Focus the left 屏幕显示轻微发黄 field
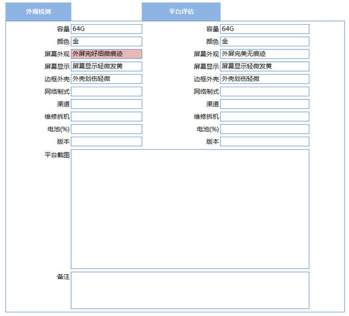This screenshot has width=349, height=316. click(x=107, y=66)
